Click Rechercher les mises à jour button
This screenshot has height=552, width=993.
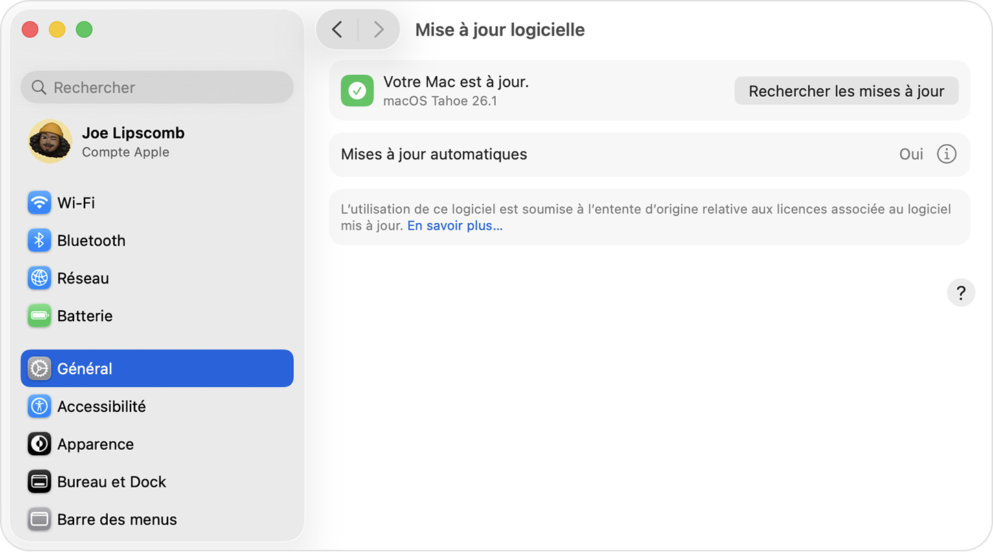pyautogui.click(x=846, y=91)
